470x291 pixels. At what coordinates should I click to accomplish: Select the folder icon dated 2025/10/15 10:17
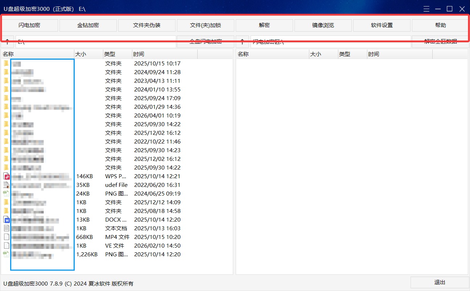pyautogui.click(x=6, y=63)
